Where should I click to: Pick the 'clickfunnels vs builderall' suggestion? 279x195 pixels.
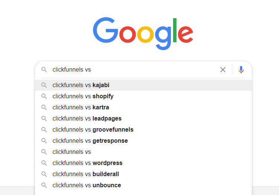(x=85, y=174)
